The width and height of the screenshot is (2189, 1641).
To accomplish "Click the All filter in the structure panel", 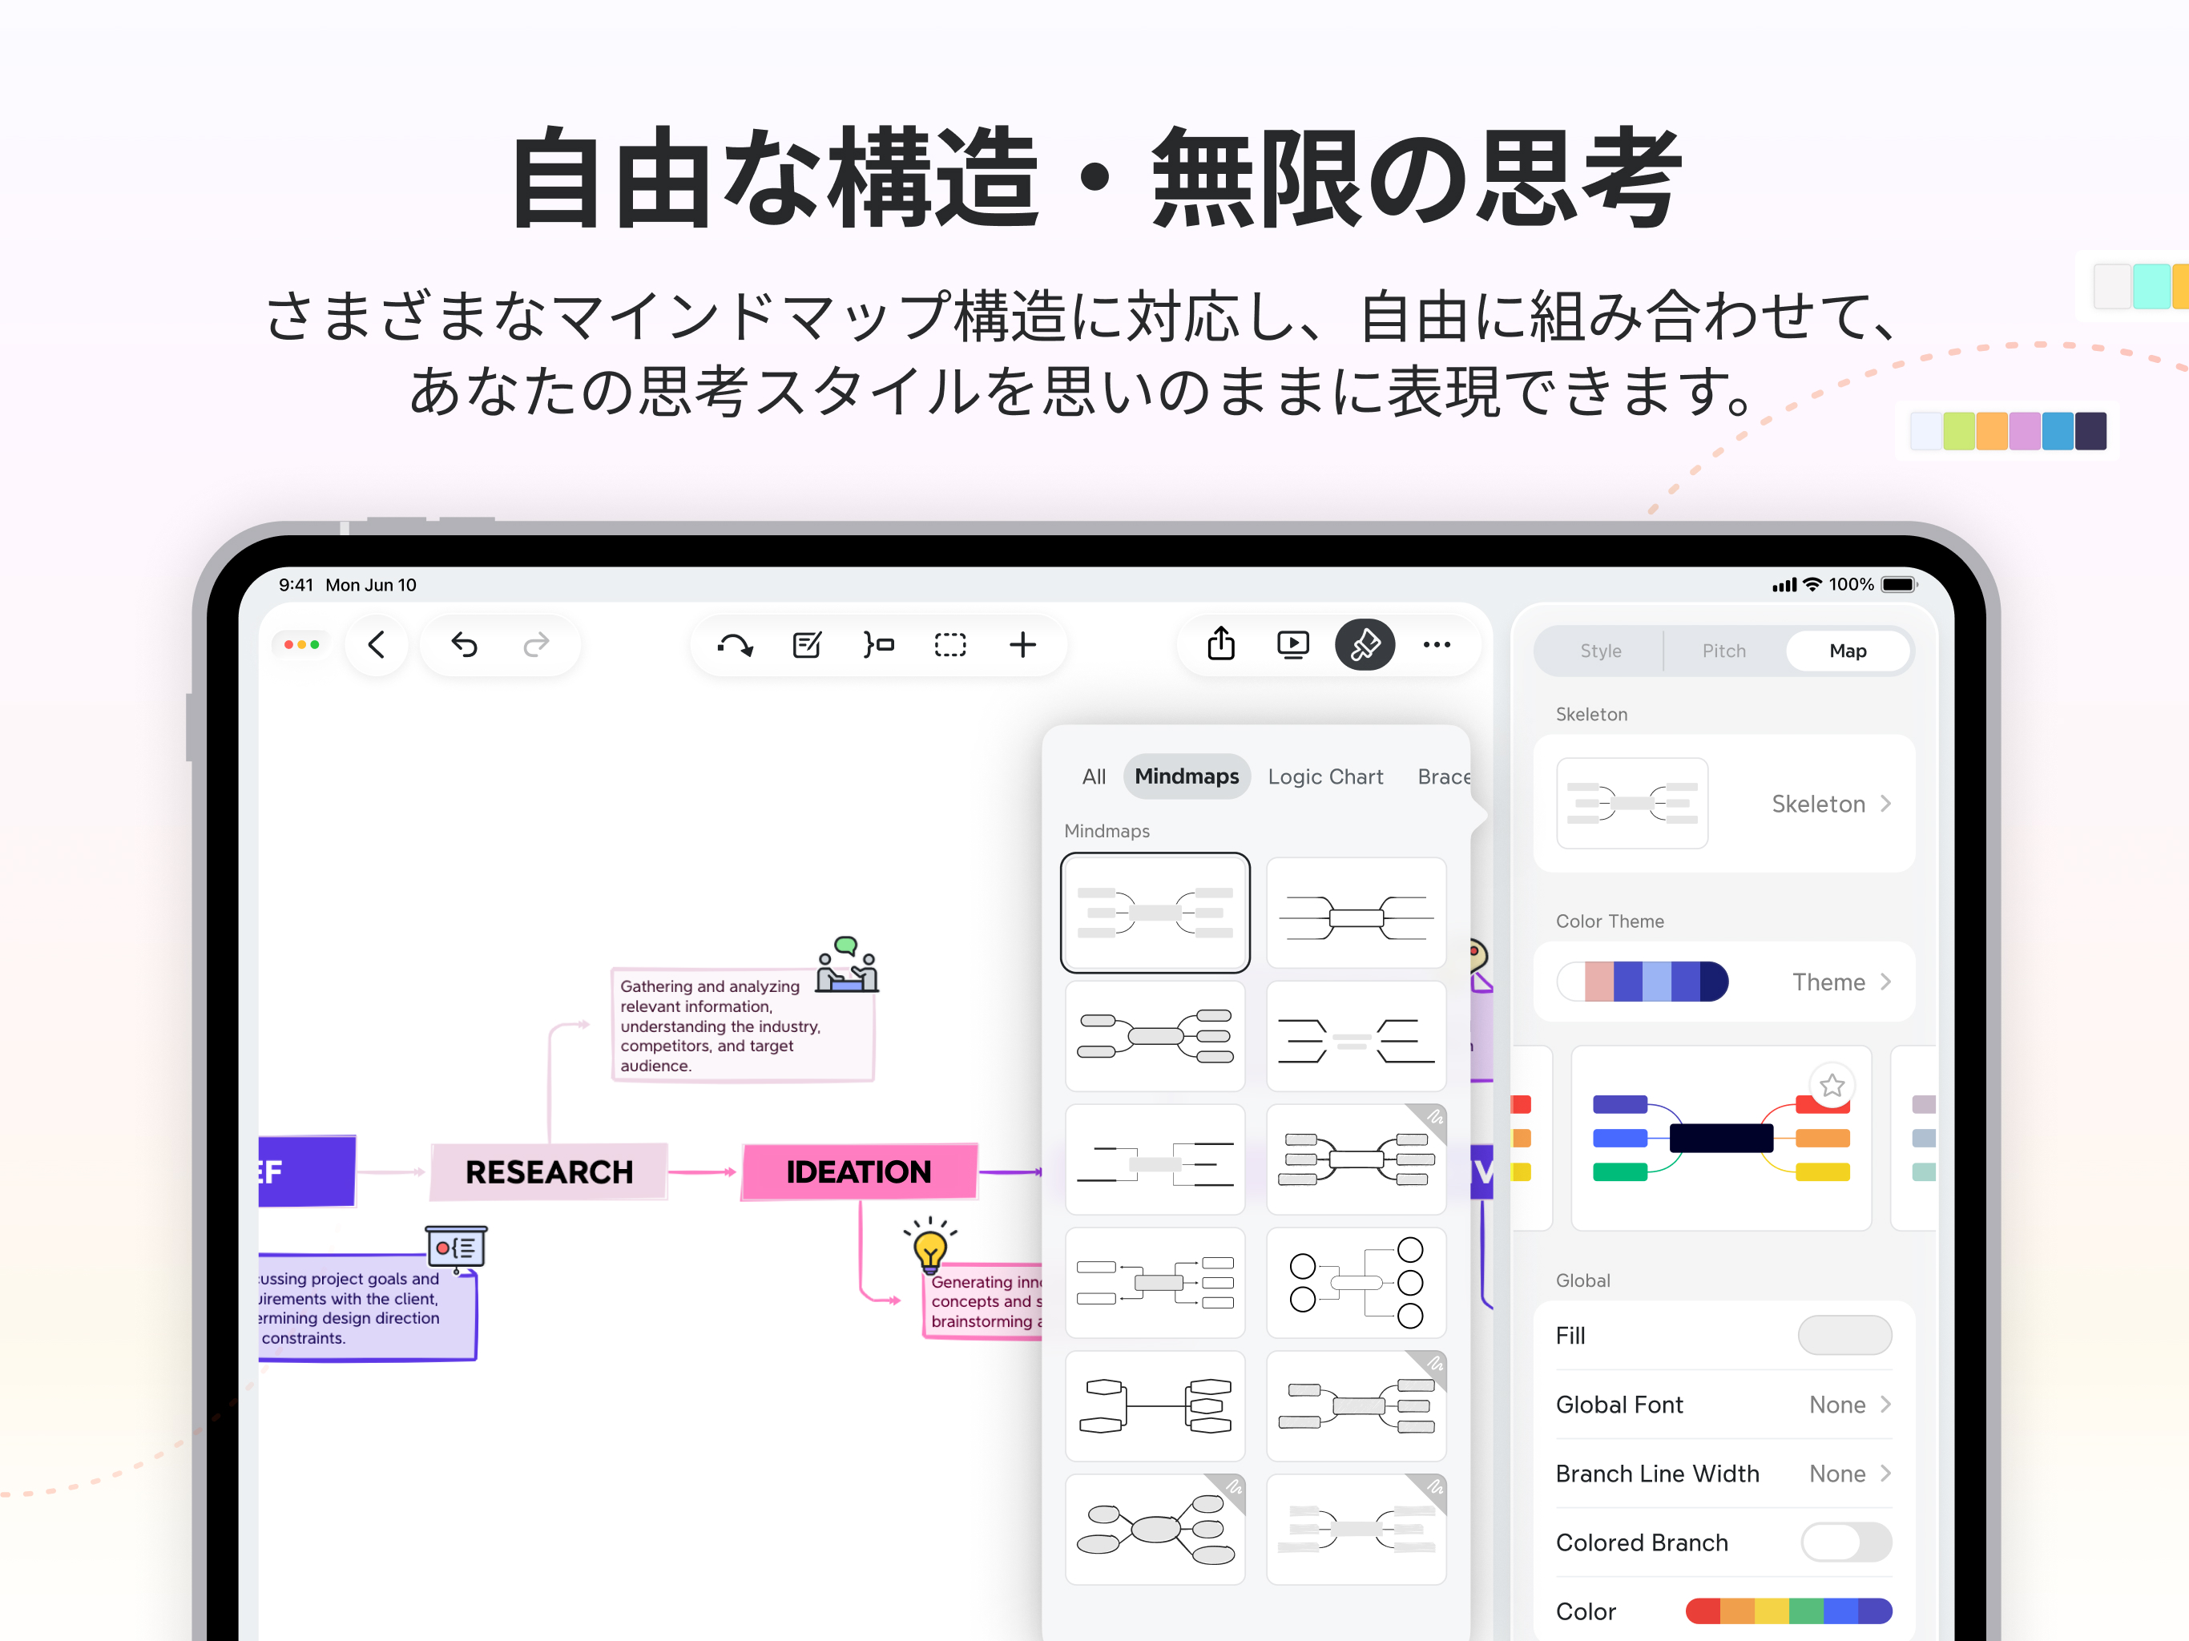I will point(1094,776).
